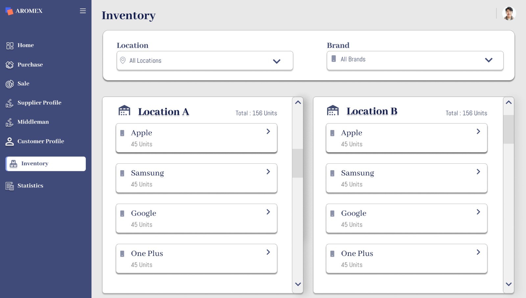
Task: Click the Home dashboard icon in sidebar
Action: [x=10, y=46]
